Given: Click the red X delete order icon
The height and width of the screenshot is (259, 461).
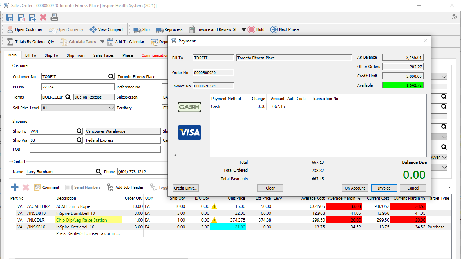Looking at the screenshot, I should pyautogui.click(x=43, y=17).
